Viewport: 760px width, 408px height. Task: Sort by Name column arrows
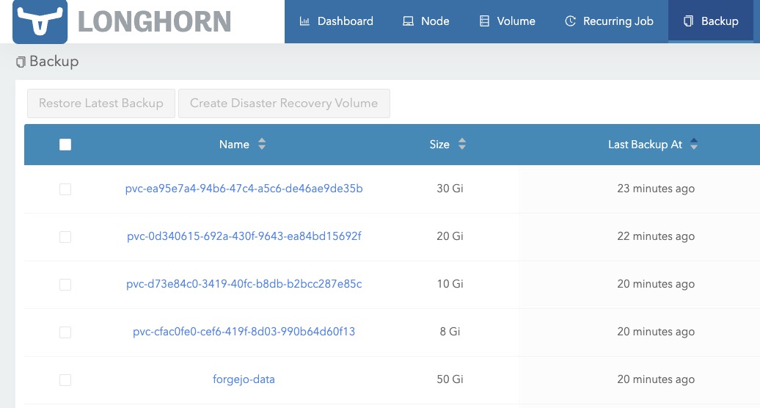click(262, 144)
